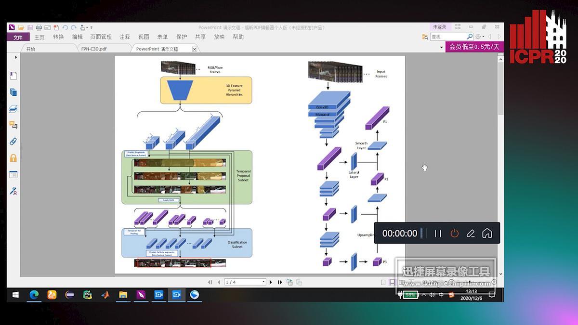Open the page thumbnails panel icon
Image resolution: width=578 pixels, height=325 pixels.
point(13,92)
